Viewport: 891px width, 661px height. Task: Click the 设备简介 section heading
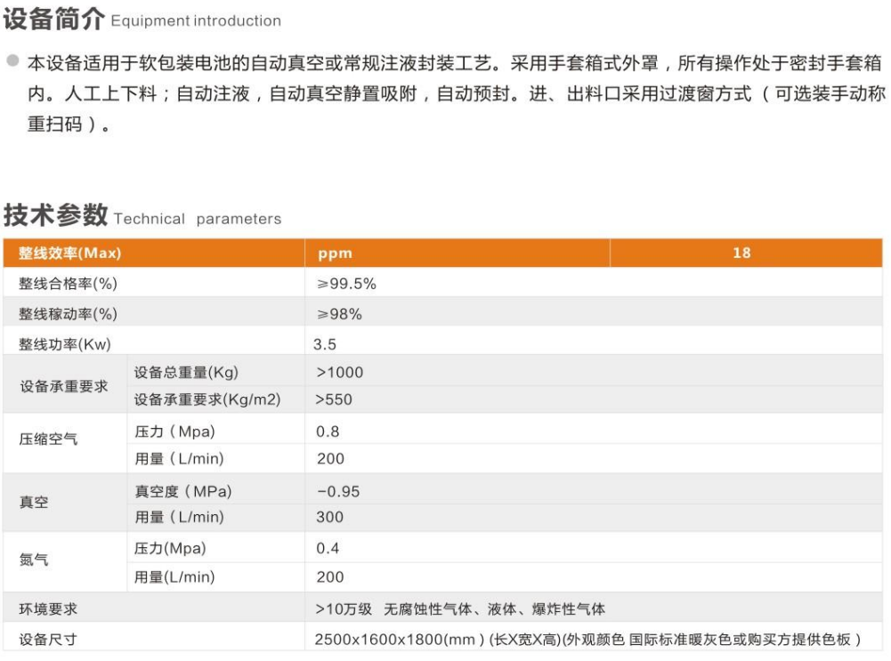pyautogui.click(x=54, y=19)
